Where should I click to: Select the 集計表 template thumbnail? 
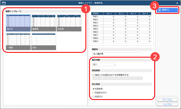tap(18, 23)
